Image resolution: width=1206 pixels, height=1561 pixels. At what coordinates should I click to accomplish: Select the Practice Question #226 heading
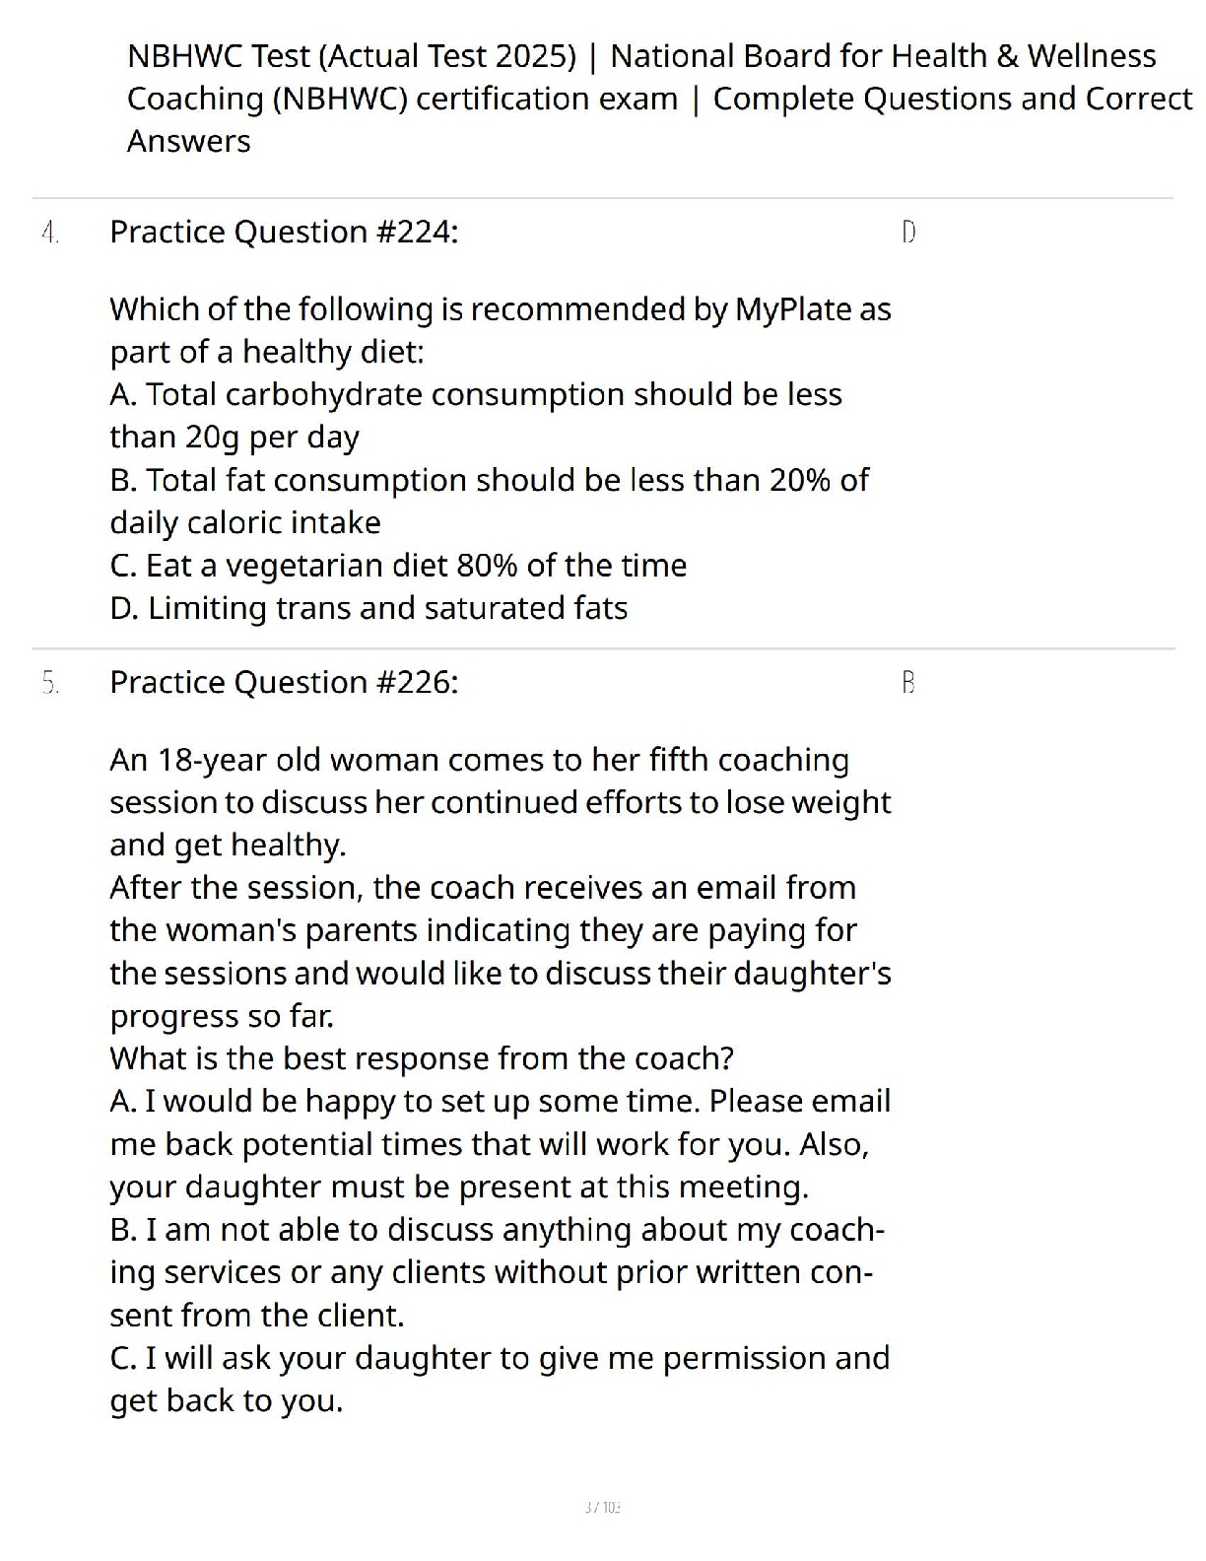pyautogui.click(x=284, y=682)
